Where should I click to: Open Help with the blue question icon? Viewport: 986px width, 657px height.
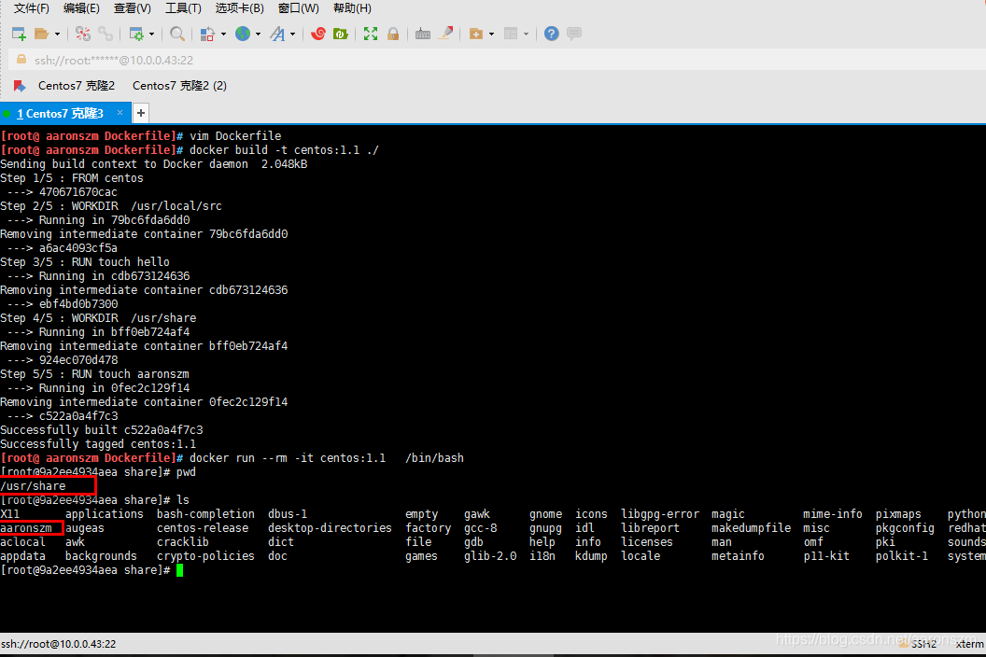coord(552,34)
